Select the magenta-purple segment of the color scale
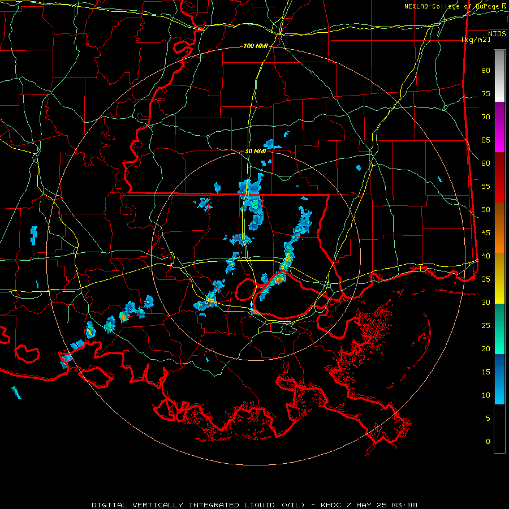The height and width of the screenshot is (509, 509). [x=499, y=127]
